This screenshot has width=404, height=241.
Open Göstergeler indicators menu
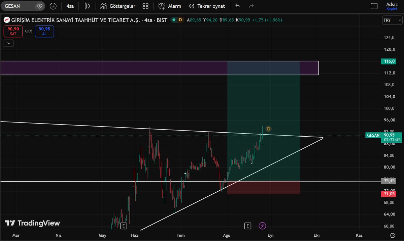tap(118, 6)
